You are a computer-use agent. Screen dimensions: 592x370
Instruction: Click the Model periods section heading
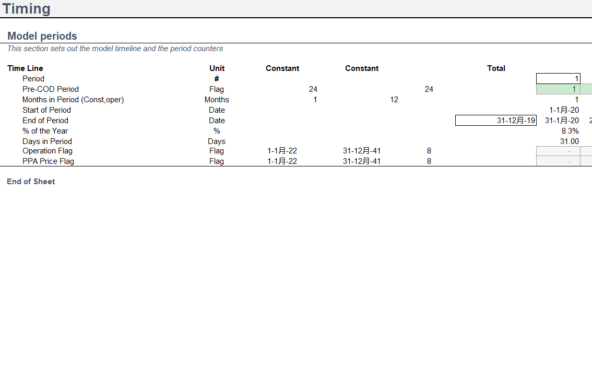click(x=42, y=36)
